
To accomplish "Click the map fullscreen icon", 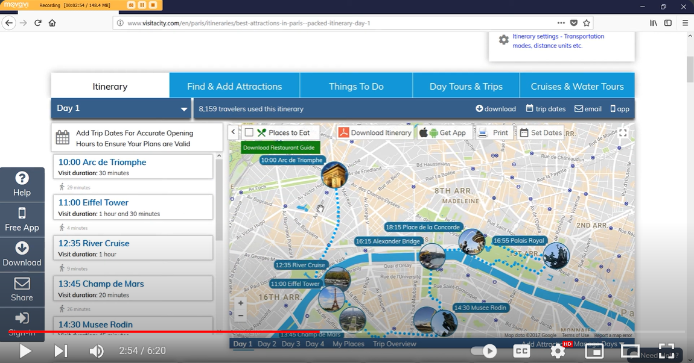I will (623, 133).
